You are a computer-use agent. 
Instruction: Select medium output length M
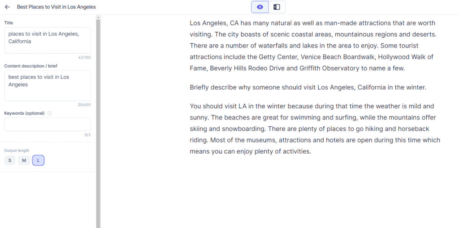point(24,160)
